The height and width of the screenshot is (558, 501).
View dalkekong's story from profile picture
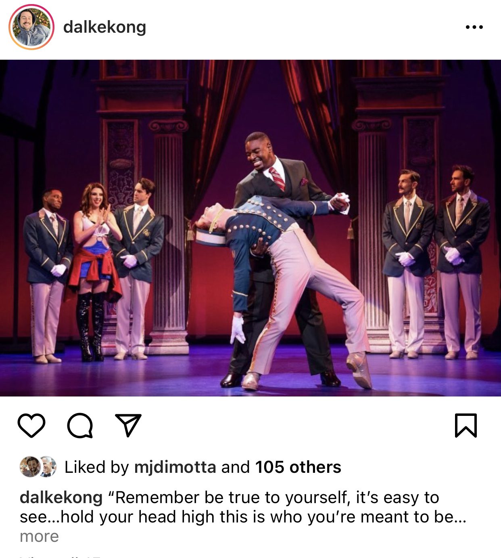pyautogui.click(x=31, y=27)
